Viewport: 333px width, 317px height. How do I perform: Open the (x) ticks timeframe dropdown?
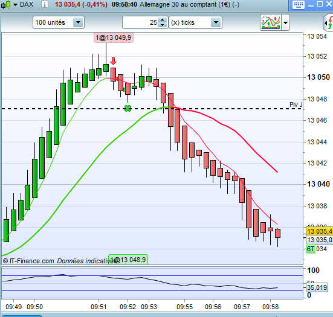(x=195, y=22)
